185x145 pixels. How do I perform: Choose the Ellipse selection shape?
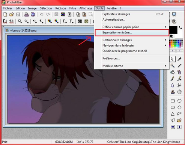point(179,101)
